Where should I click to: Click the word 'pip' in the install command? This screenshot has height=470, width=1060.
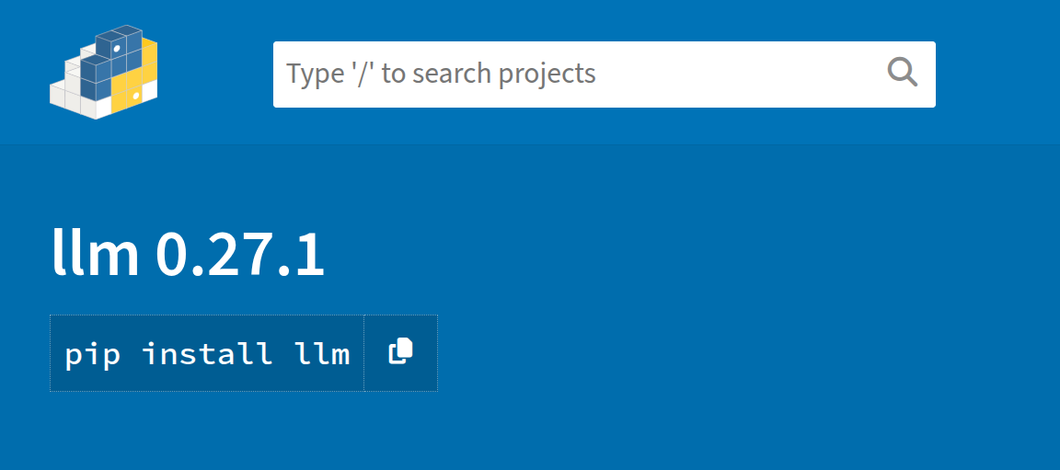click(92, 353)
